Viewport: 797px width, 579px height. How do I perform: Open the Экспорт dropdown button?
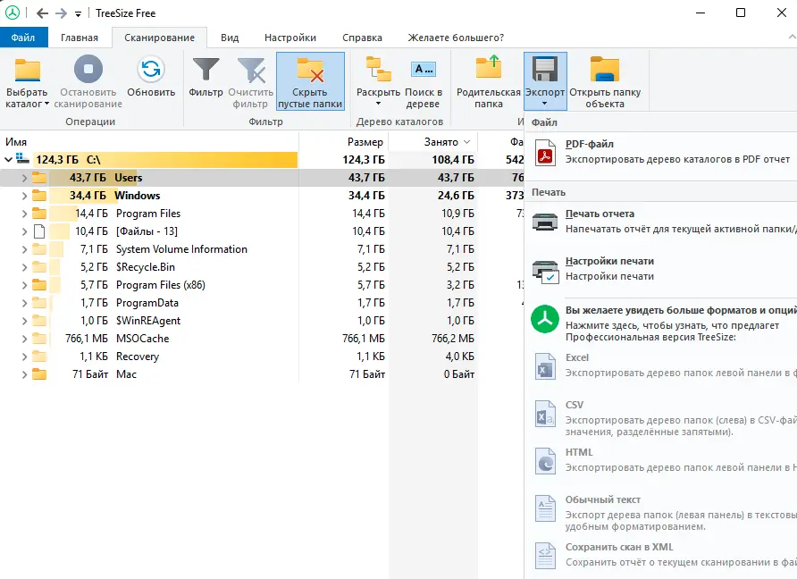pos(545,81)
